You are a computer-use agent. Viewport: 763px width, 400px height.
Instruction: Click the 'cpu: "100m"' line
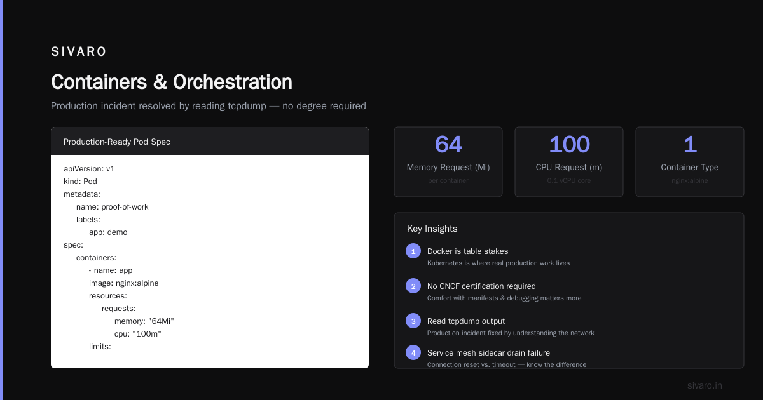point(138,334)
